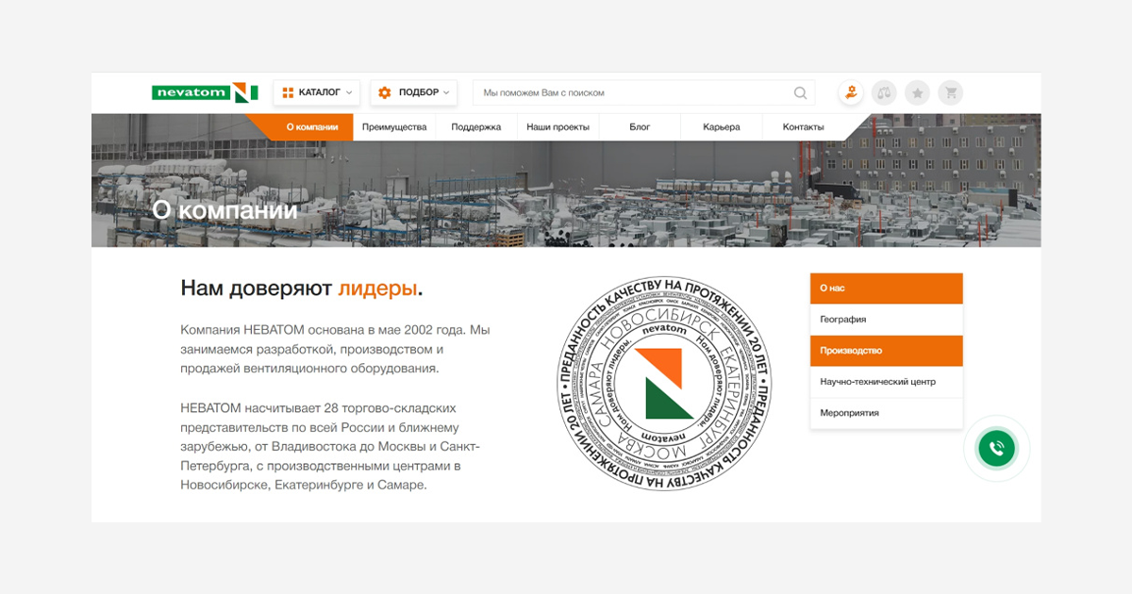The height and width of the screenshot is (594, 1132).
Task: Click the magnifying glass search icon
Action: [x=800, y=92]
